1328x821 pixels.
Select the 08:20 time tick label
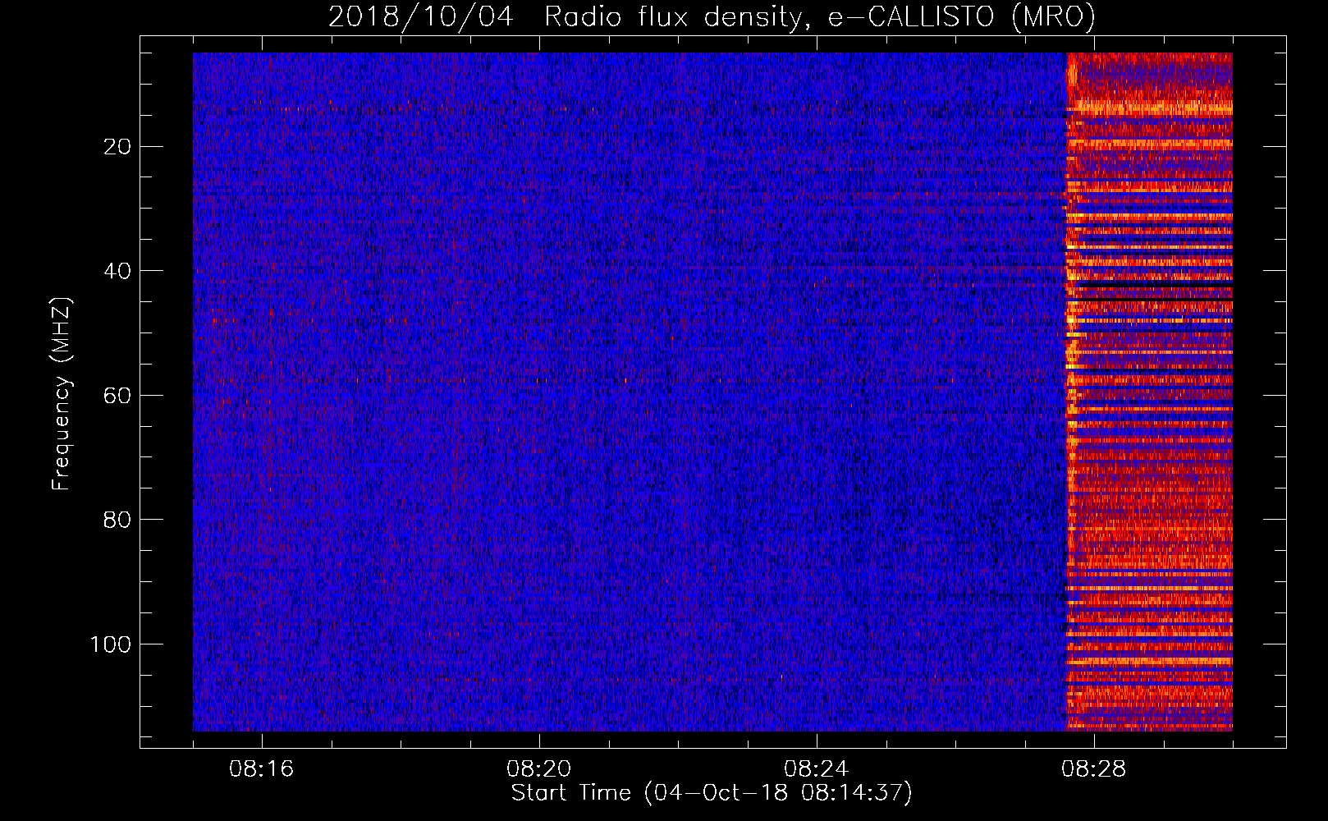point(539,769)
